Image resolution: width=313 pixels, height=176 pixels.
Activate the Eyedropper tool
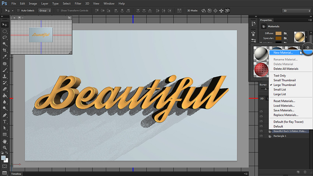coord(5,56)
